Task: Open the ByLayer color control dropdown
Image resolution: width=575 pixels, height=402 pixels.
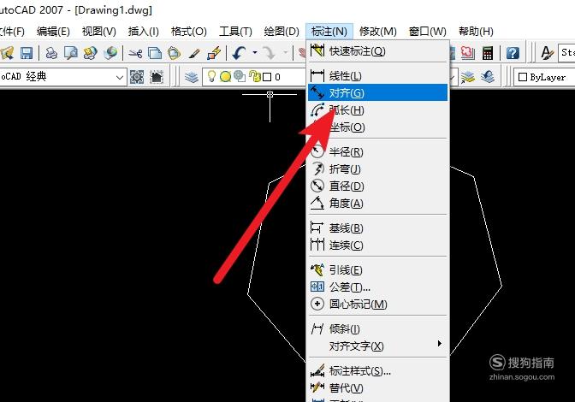Action: [544, 77]
